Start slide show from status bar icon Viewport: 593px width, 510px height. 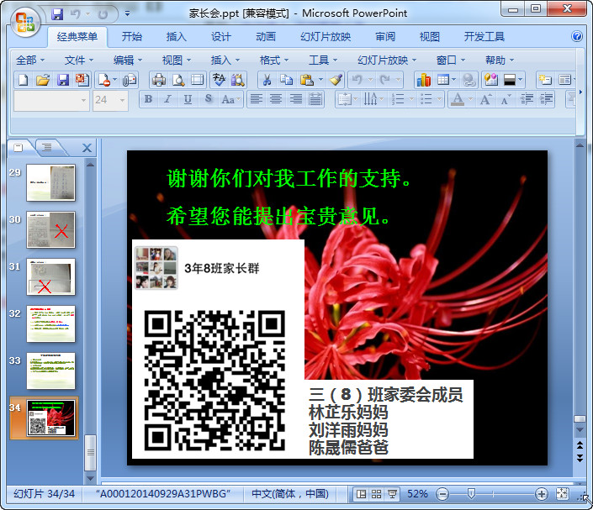392,494
